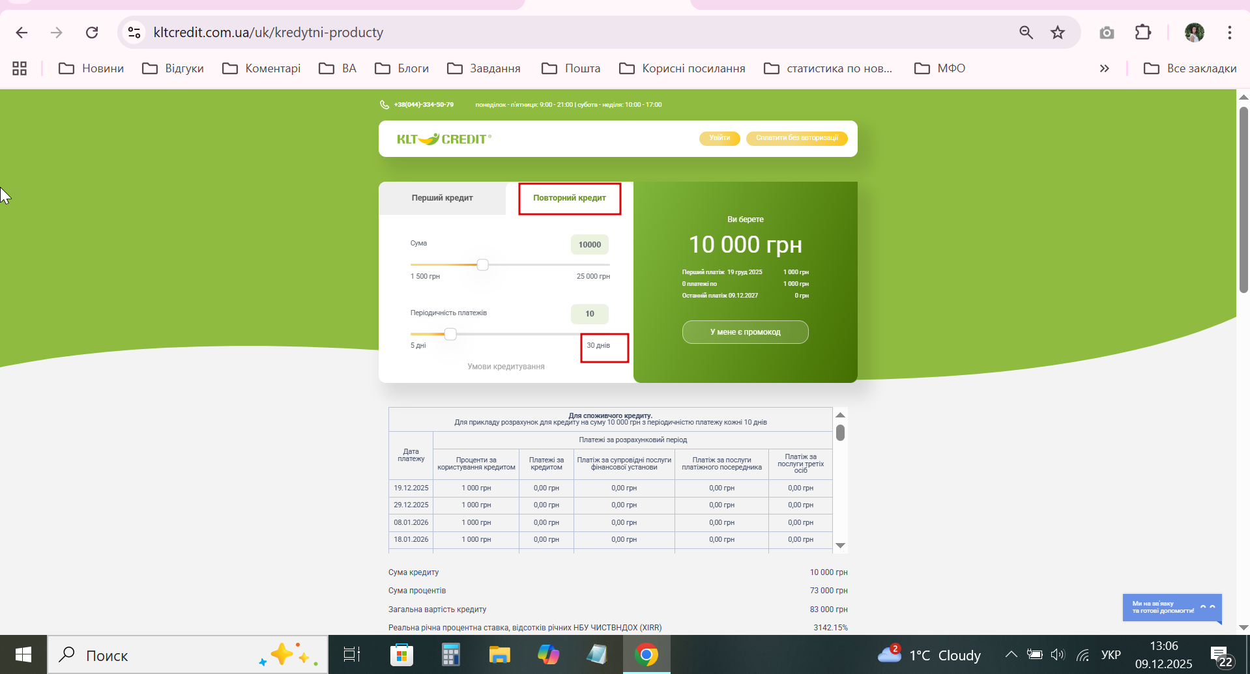Click the page scrollbar down arrow
1250x674 pixels.
point(1243,628)
